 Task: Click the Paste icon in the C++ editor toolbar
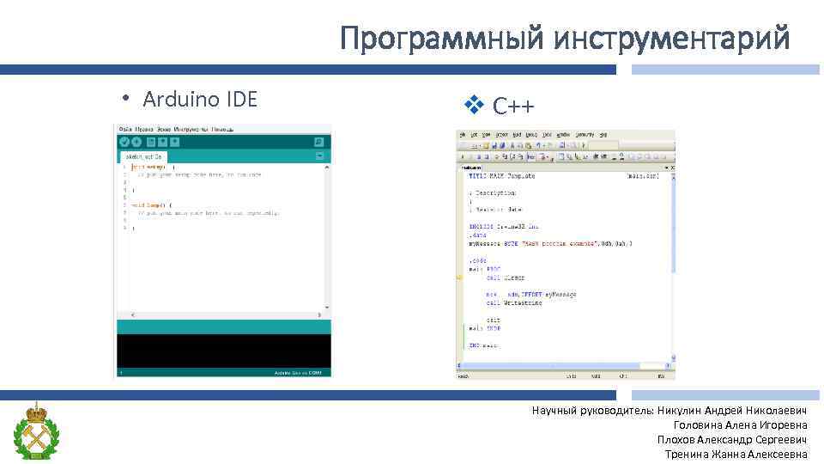tap(529, 146)
